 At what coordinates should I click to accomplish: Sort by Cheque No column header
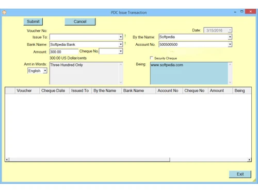[x=196, y=91]
